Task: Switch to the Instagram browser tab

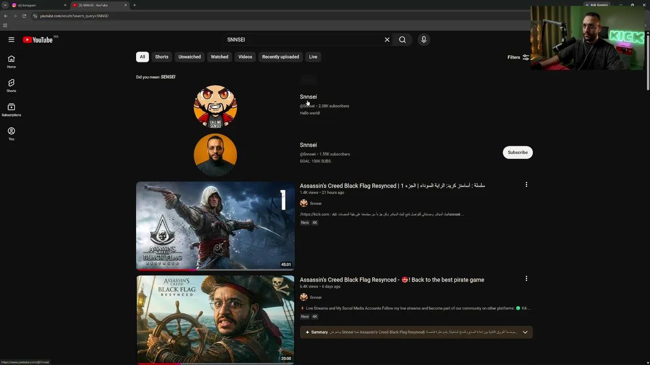Action: tap(39, 5)
